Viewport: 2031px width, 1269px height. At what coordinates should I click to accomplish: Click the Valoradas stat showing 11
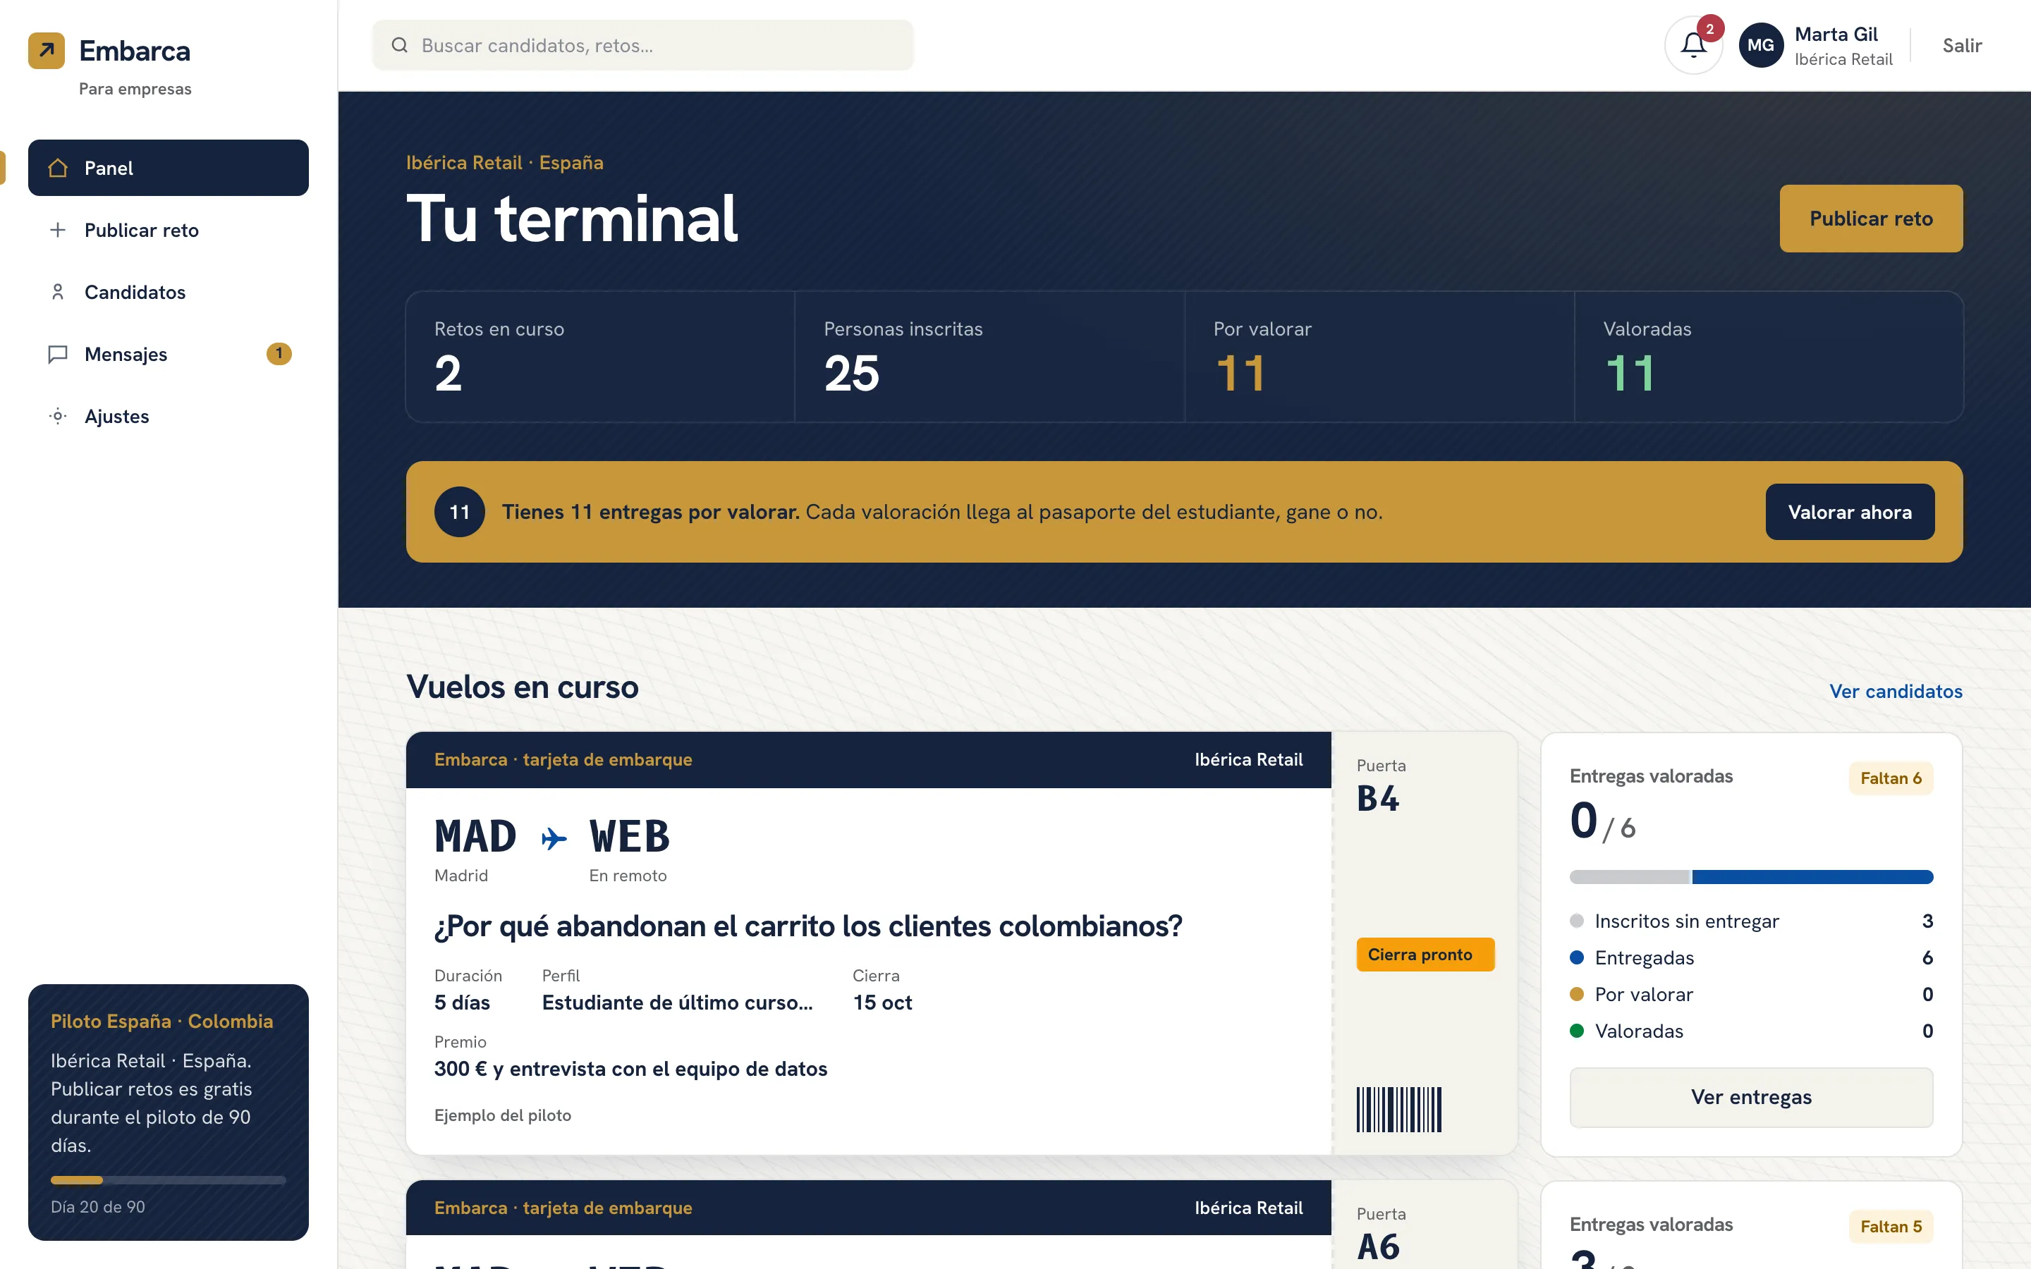1769,357
